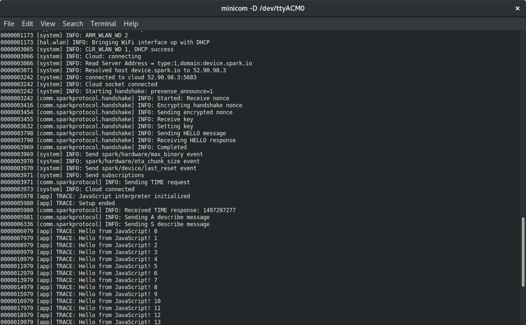The image size is (526, 325).
Task: Click 'Hello from JavaScript! 9' line
Action: (x=79, y=294)
